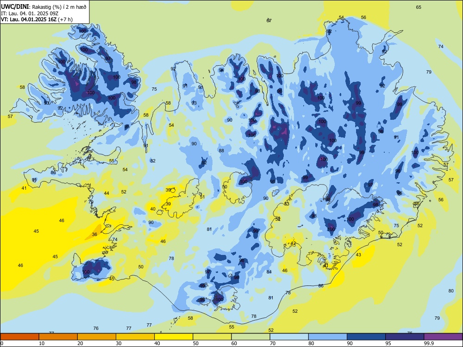This screenshot has width=463, height=347.
Task: Click the map value '82'
Action: (153, 161)
